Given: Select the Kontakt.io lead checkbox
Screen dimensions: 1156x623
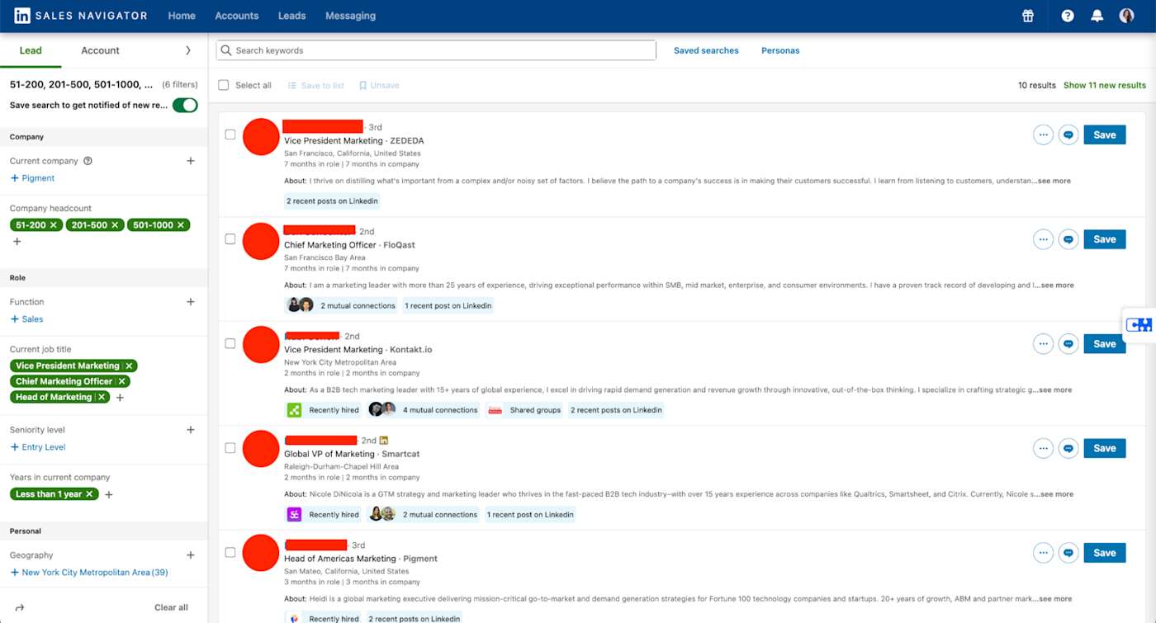Looking at the screenshot, I should point(230,343).
